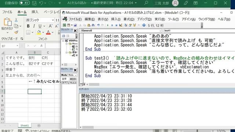Click Increase Font Size icon in Excel
This screenshot has height=132, width=235.
(x=51, y=26)
